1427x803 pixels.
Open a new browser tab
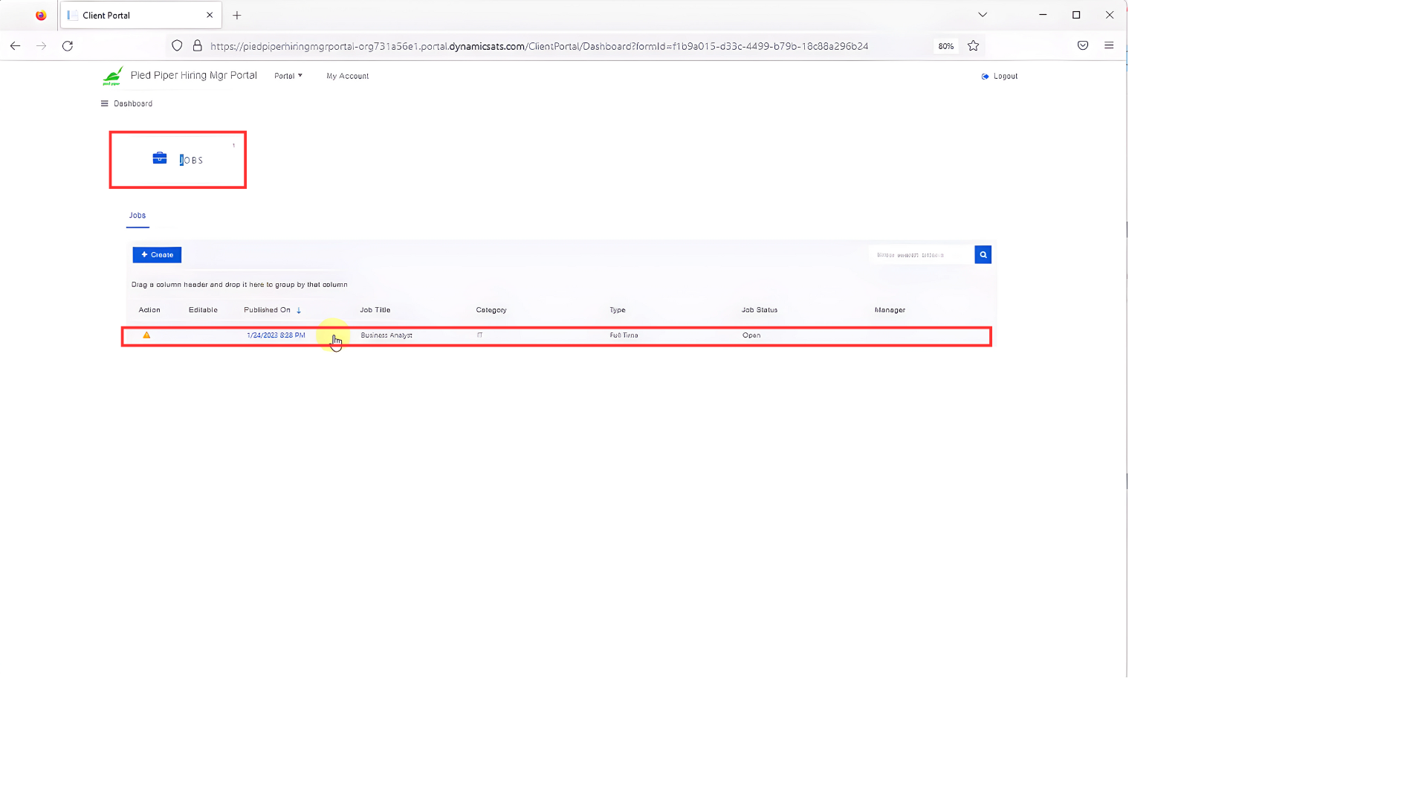coord(237,15)
